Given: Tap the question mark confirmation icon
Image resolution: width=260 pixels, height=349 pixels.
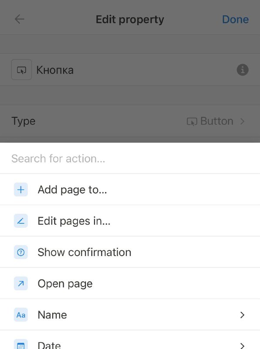Looking at the screenshot, I should click(21, 252).
